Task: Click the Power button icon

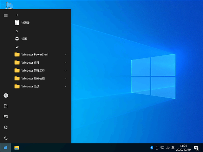Action: (6, 138)
